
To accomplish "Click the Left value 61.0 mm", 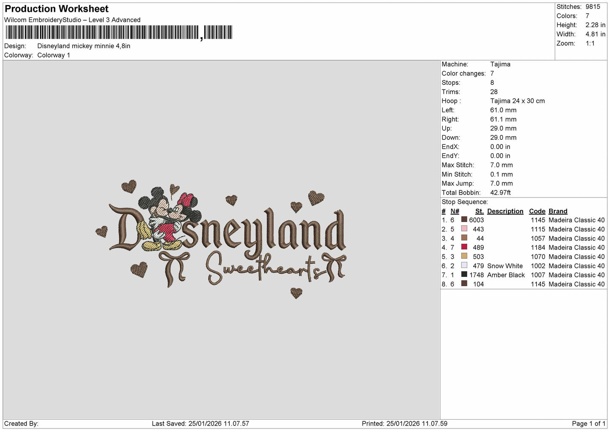I will tap(503, 110).
